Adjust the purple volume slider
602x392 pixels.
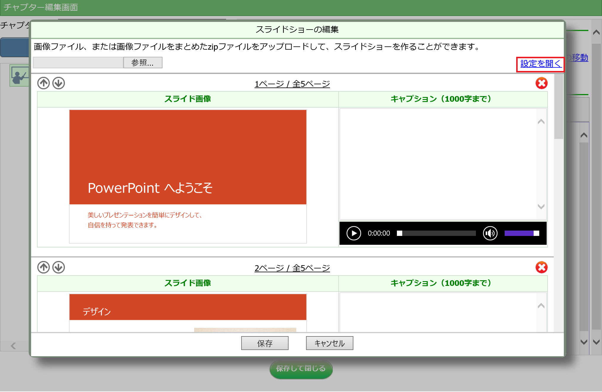[522, 233]
